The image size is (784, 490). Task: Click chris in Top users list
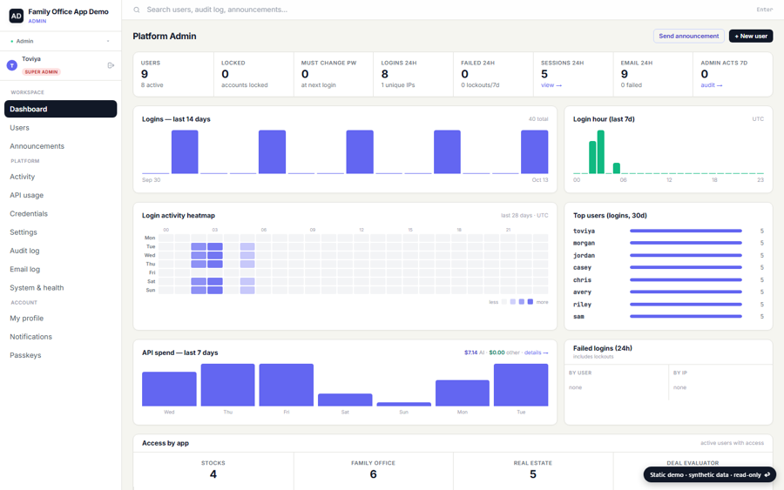tap(582, 279)
